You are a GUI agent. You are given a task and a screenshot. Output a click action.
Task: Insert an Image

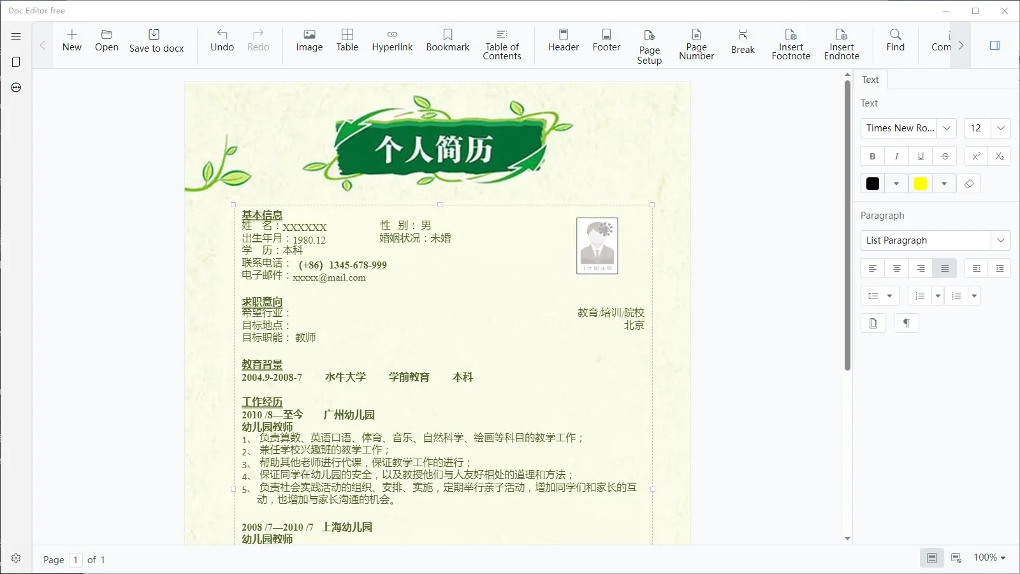[x=309, y=41]
